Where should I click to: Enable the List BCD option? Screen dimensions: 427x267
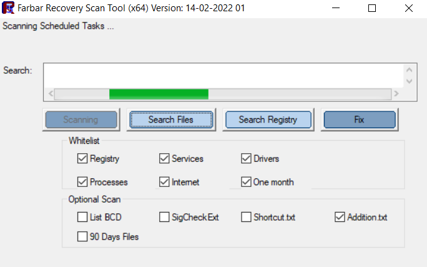pos(82,217)
